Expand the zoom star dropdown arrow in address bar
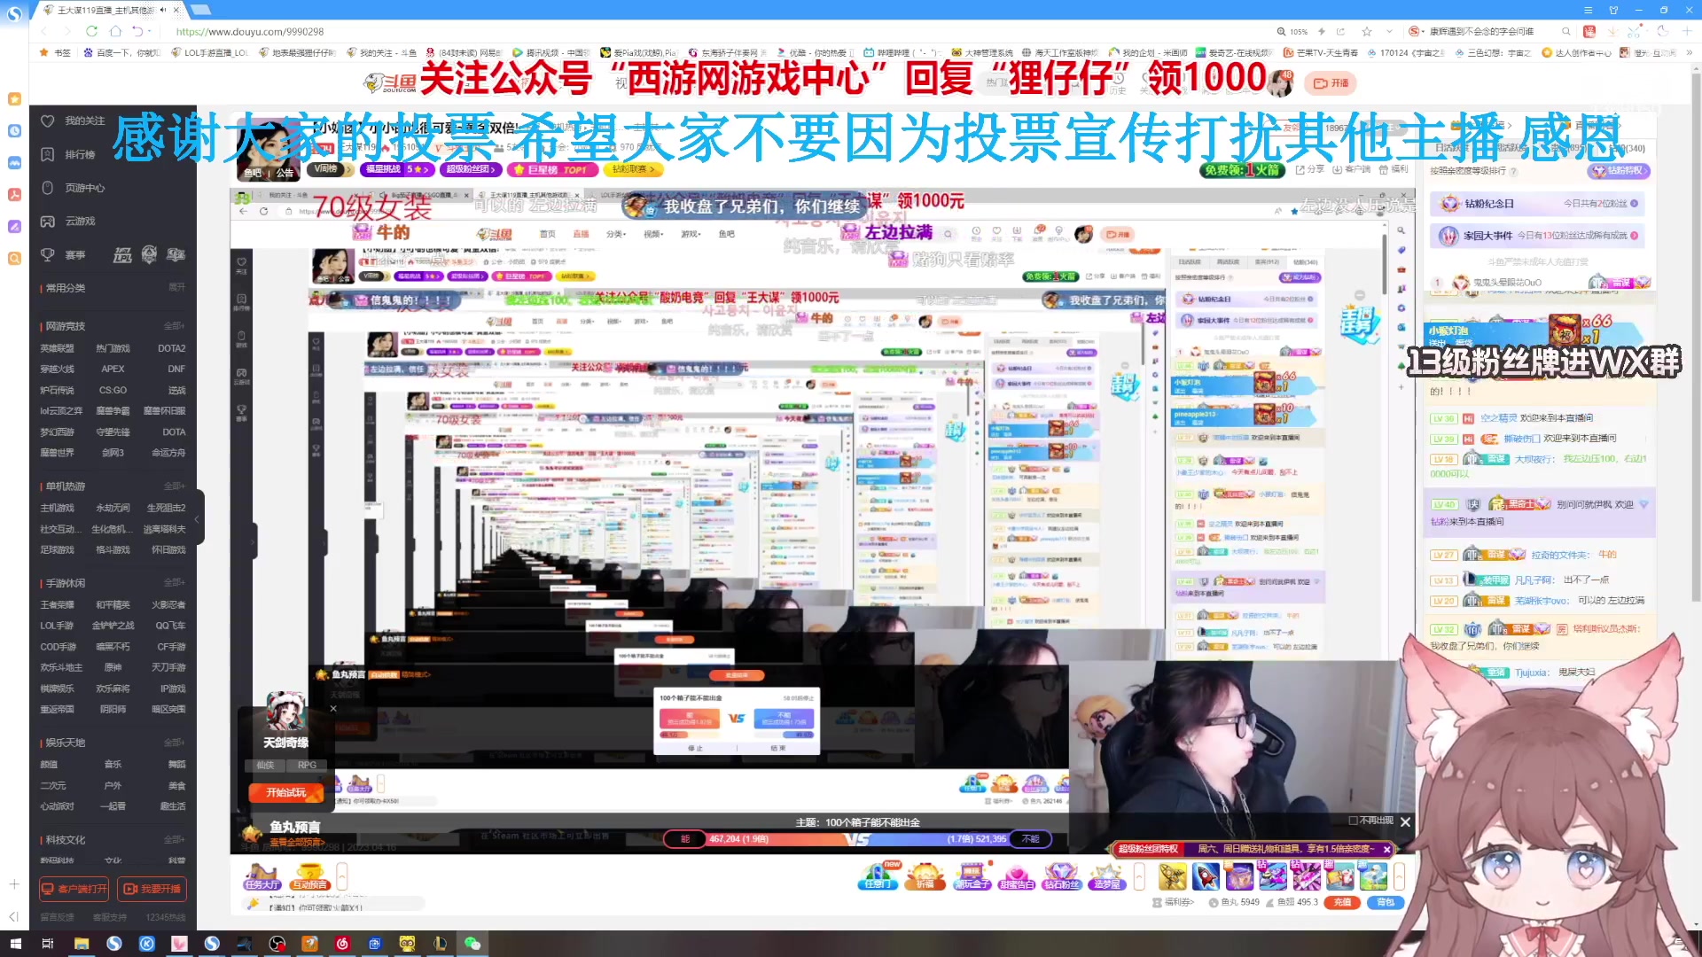The image size is (1702, 957). pyautogui.click(x=1389, y=31)
